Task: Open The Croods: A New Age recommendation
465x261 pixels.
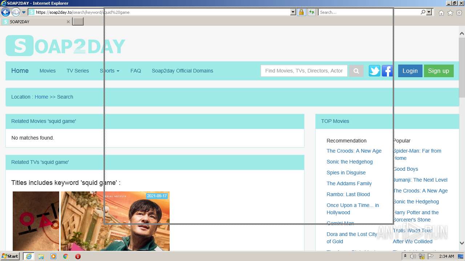Action: coord(354,151)
